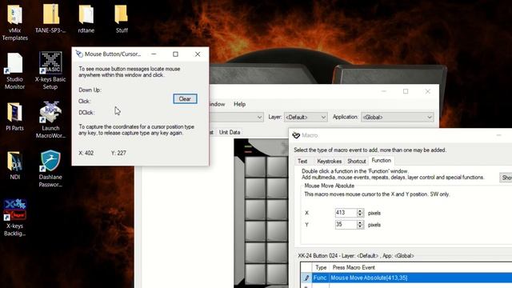Open the rdtane desktop folder
512x288 pixels.
pos(86,18)
